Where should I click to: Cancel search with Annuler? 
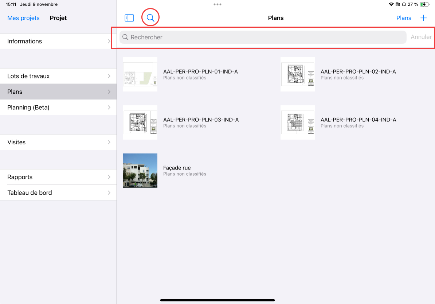pos(421,37)
